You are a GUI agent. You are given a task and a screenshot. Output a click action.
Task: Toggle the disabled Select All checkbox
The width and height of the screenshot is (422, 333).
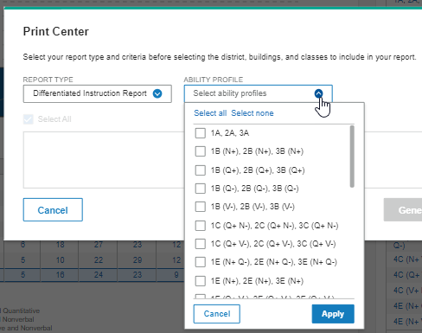pos(29,119)
